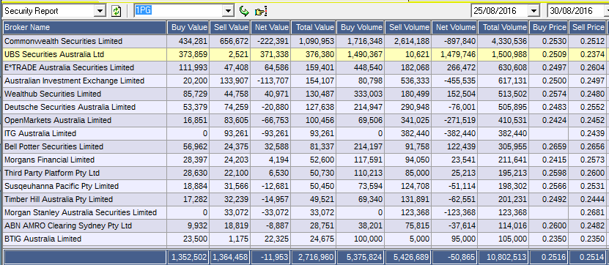Select Commonwealth Securities Limited row
Viewport: 609px width, 265px height.
pyautogui.click(x=305, y=41)
